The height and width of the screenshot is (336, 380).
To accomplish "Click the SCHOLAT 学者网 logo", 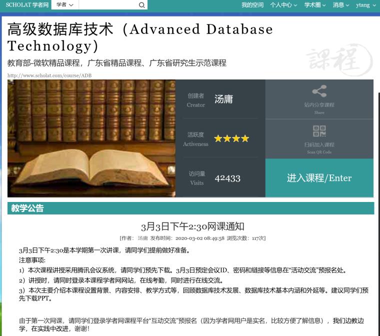I will click(27, 5).
